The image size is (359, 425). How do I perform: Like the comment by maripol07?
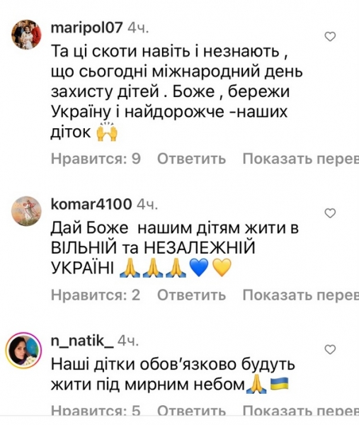pyautogui.click(x=330, y=37)
